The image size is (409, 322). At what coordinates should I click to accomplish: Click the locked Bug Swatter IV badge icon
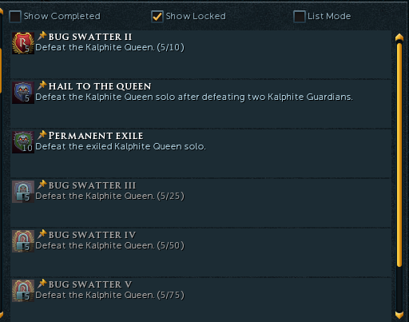23,241
